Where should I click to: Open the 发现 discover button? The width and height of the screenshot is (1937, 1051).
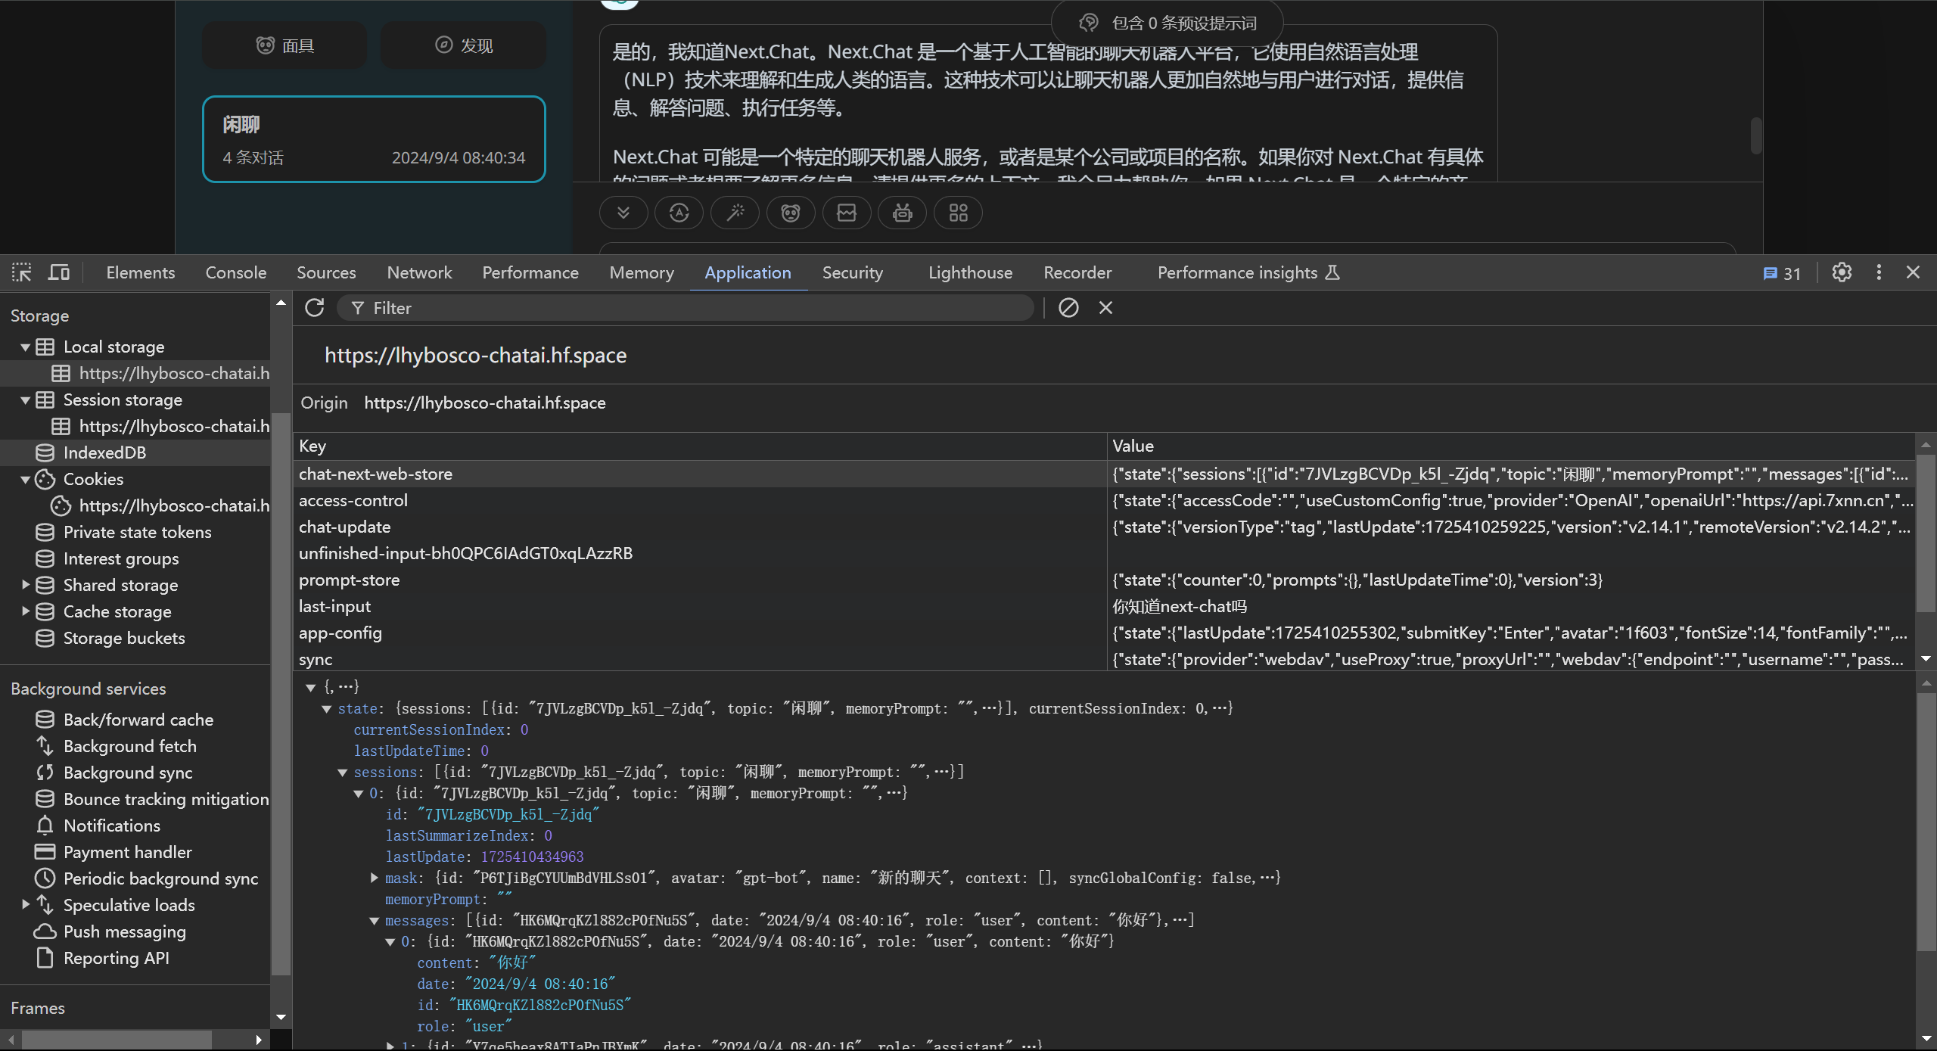(x=463, y=45)
